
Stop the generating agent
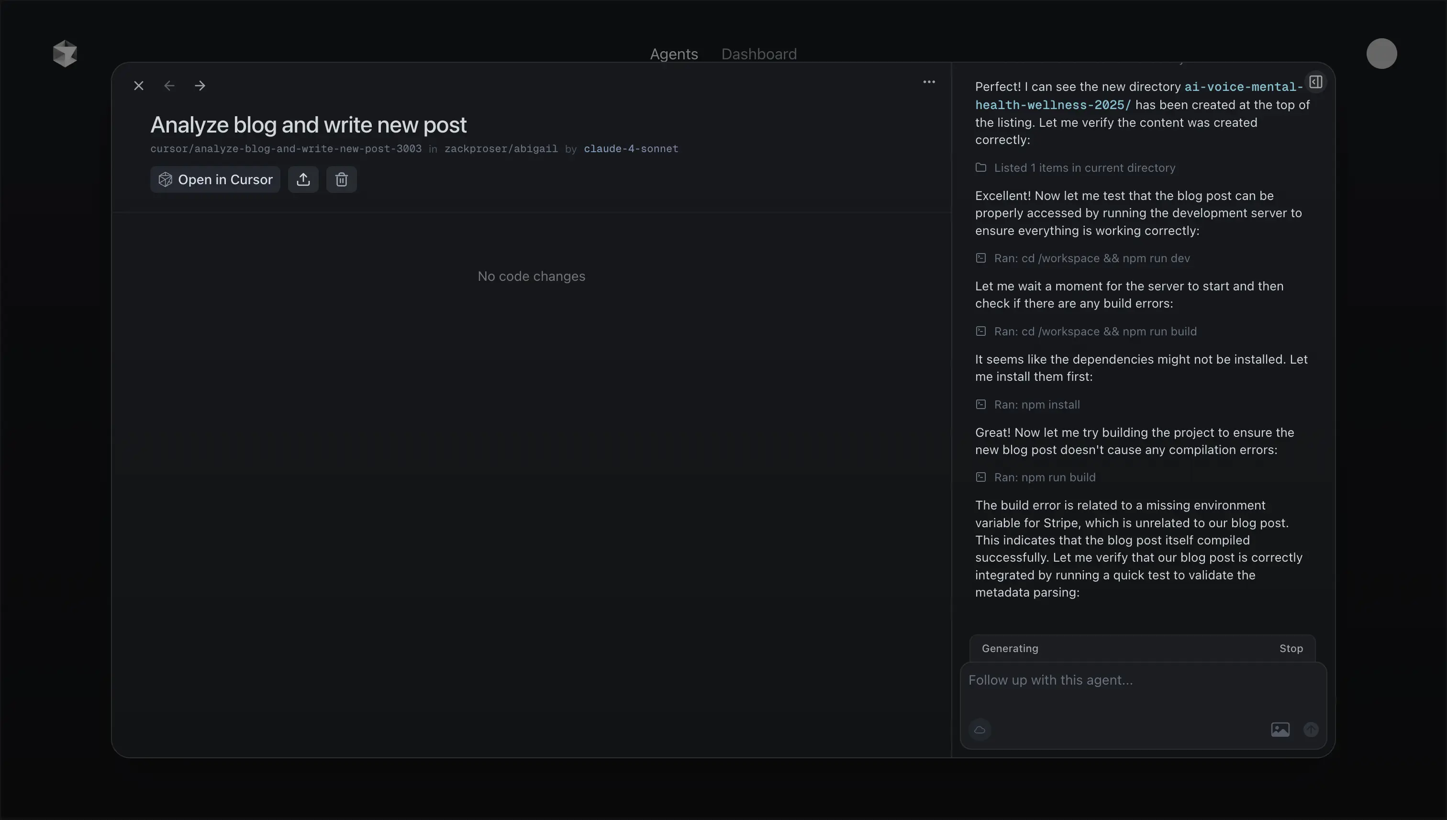(x=1291, y=648)
